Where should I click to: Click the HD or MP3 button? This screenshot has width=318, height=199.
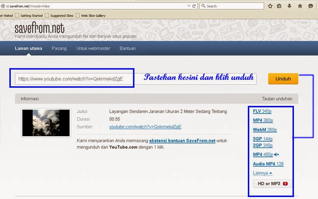click(x=272, y=184)
